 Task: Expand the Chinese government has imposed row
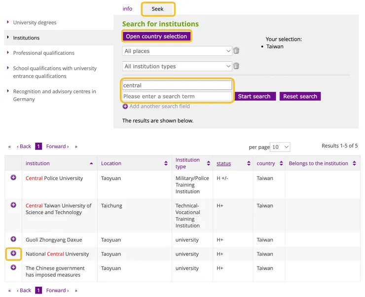[x=14, y=267]
